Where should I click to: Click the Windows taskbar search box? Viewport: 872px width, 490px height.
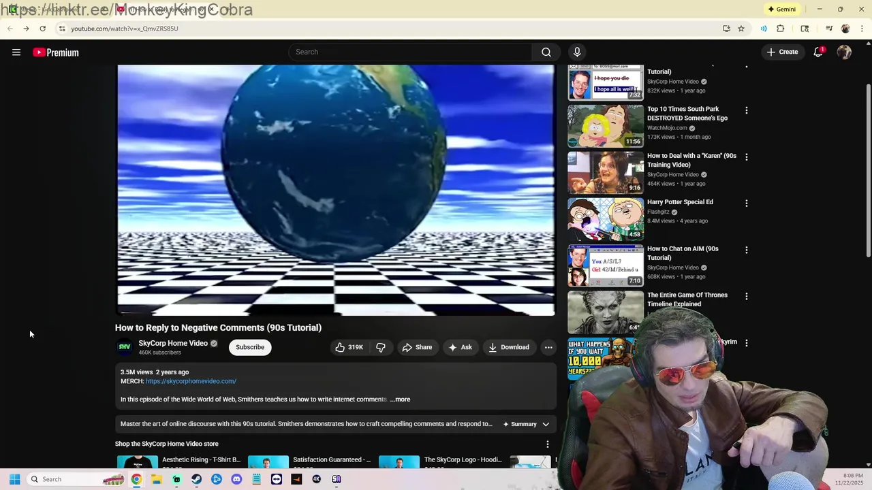(76, 479)
